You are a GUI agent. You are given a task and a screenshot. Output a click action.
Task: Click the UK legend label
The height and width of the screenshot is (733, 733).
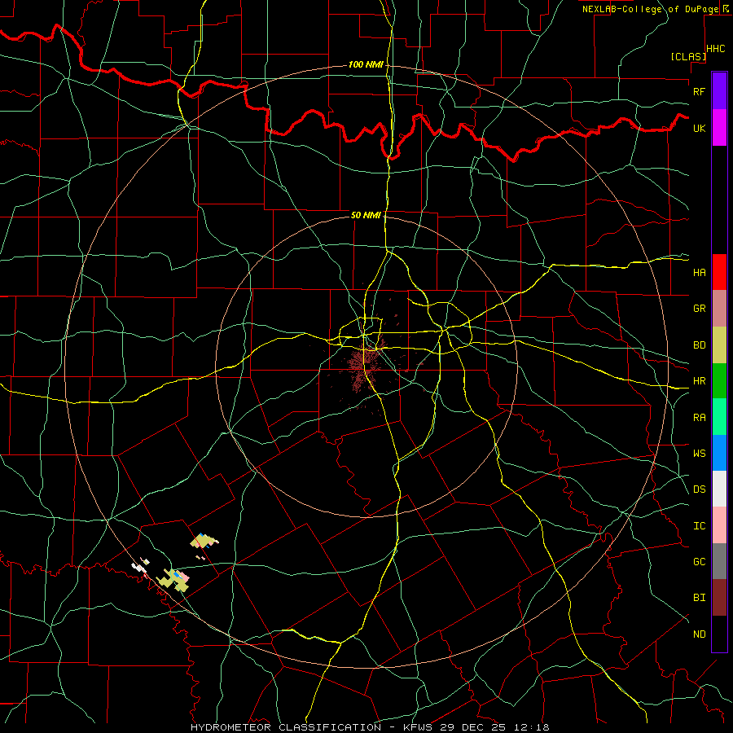coord(699,128)
